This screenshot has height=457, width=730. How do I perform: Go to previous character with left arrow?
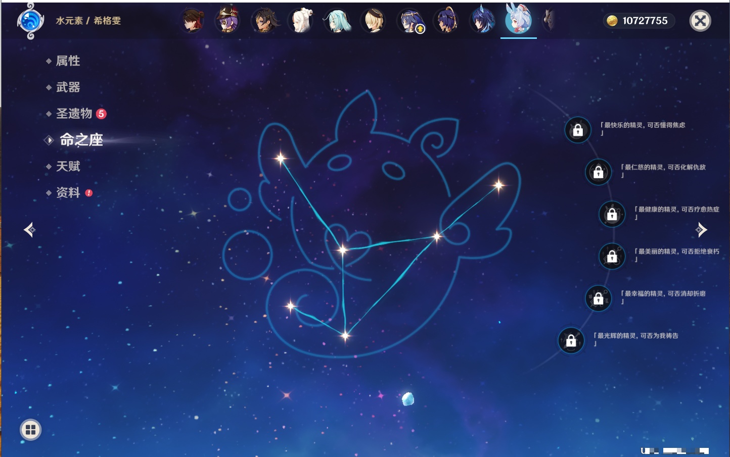[x=29, y=230]
